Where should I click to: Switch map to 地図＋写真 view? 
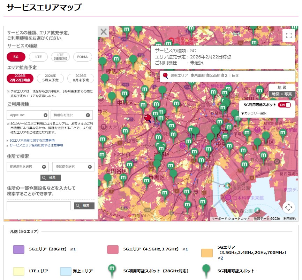[x=282, y=94]
